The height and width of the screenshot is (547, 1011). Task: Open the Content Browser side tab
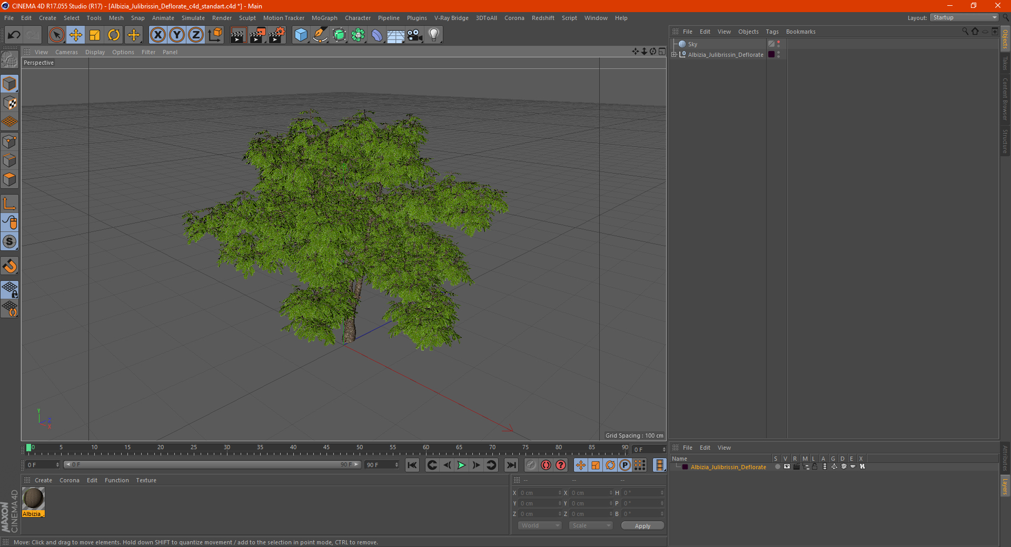1005,99
